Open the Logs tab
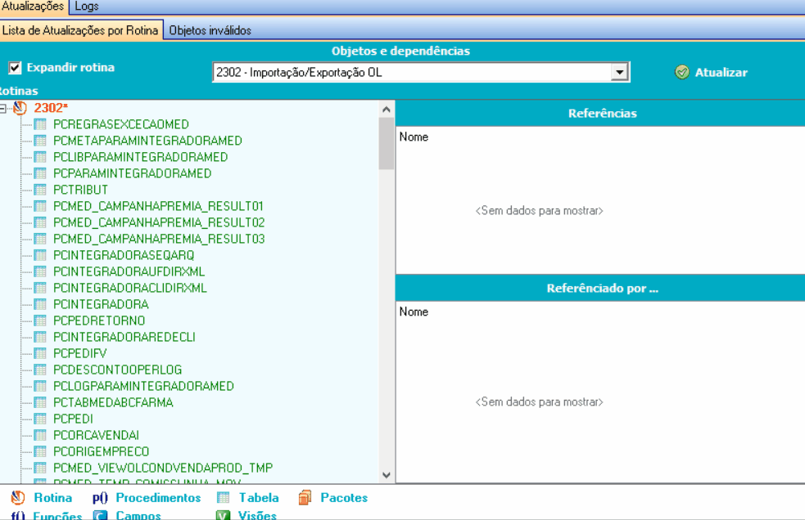Image resolution: width=805 pixels, height=520 pixels. pyautogui.click(x=87, y=7)
